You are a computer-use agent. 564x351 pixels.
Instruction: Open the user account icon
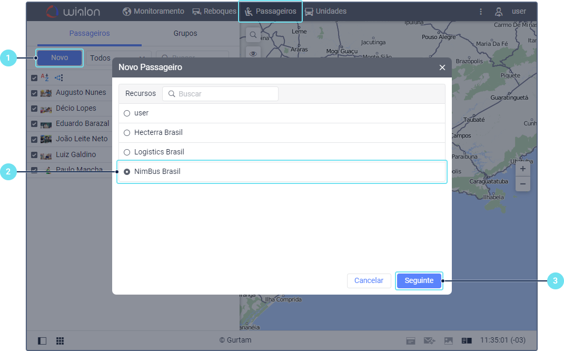coord(499,12)
